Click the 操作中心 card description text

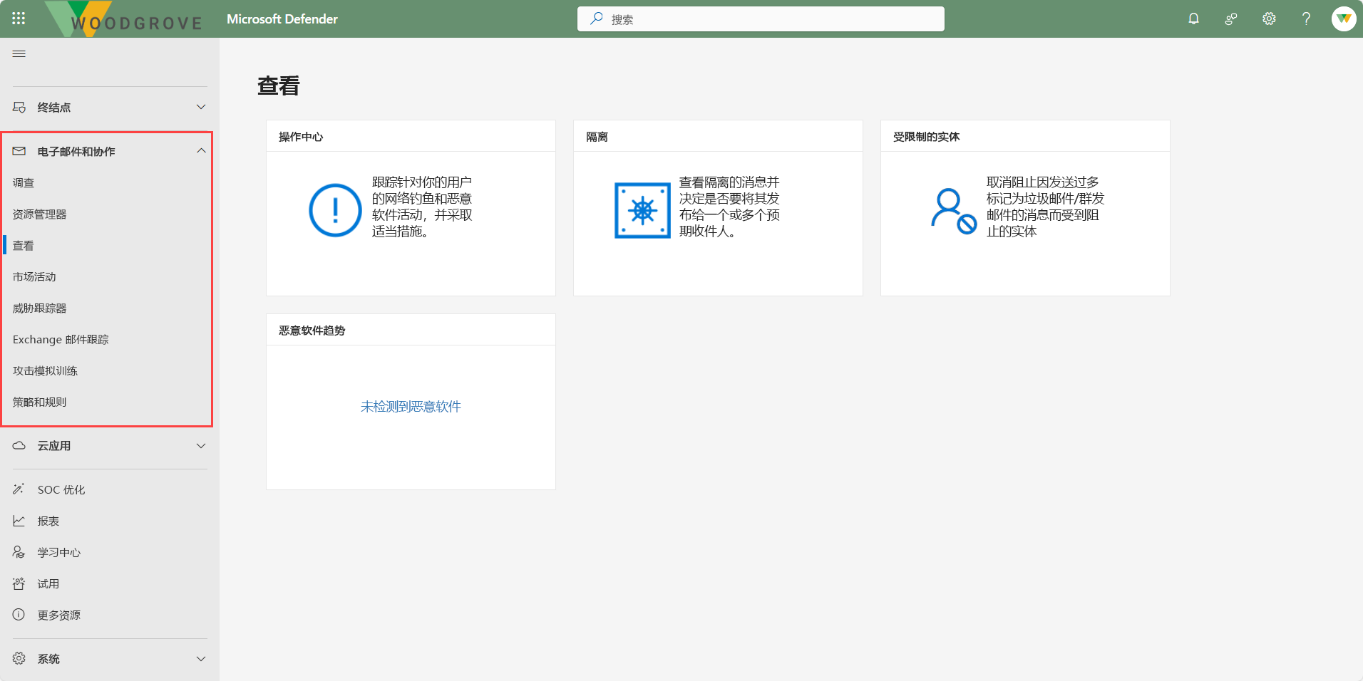coord(422,207)
